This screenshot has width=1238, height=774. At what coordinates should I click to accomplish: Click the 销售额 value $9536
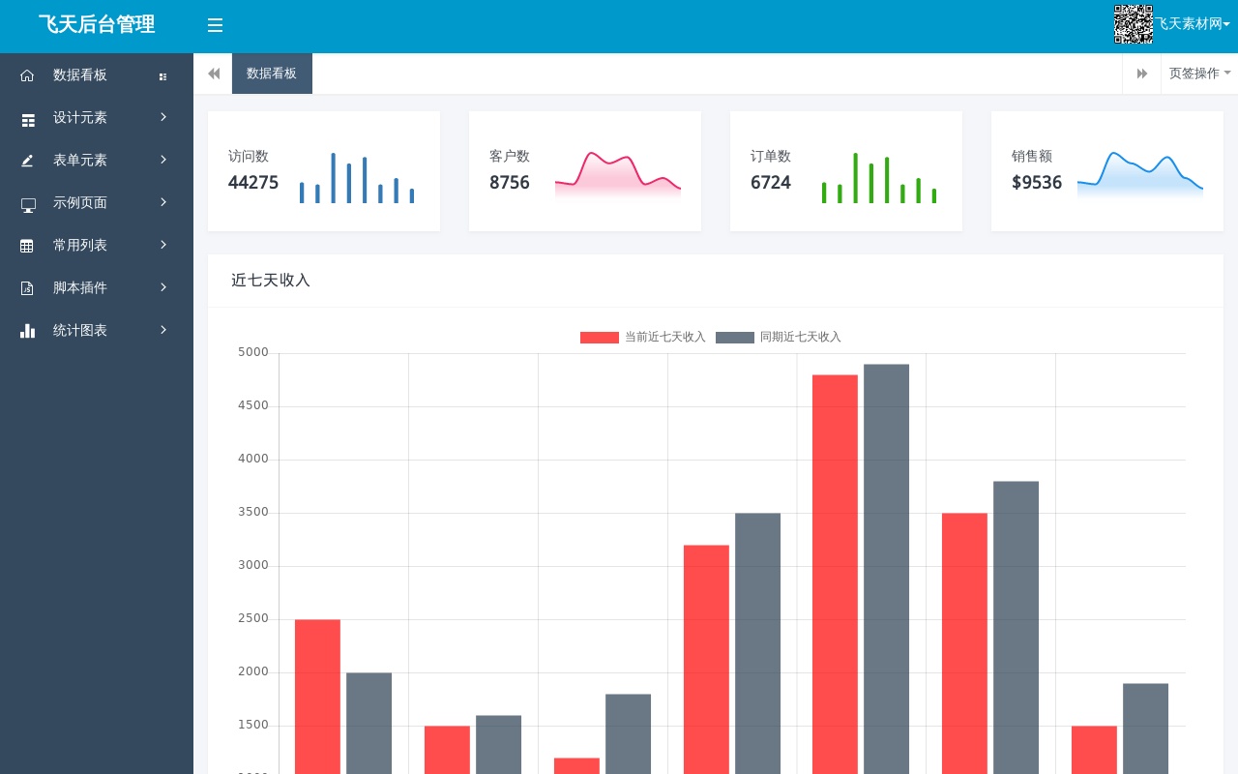click(x=1037, y=183)
